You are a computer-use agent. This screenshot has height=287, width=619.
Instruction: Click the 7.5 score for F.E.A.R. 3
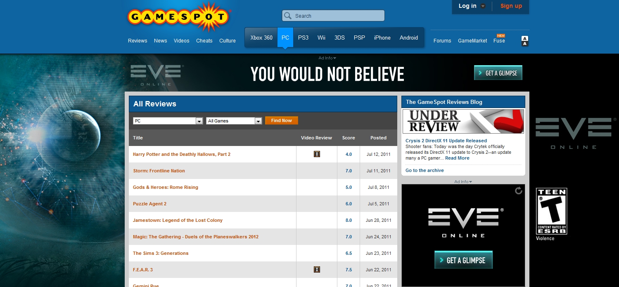tap(349, 270)
